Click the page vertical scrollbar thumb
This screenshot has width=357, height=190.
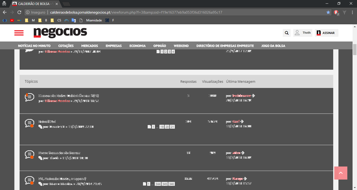click(x=355, y=50)
